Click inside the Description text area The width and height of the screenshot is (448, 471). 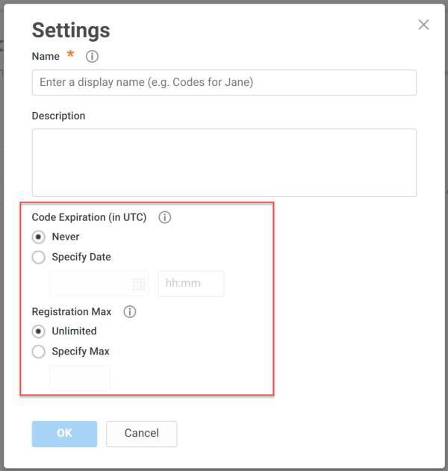click(224, 163)
